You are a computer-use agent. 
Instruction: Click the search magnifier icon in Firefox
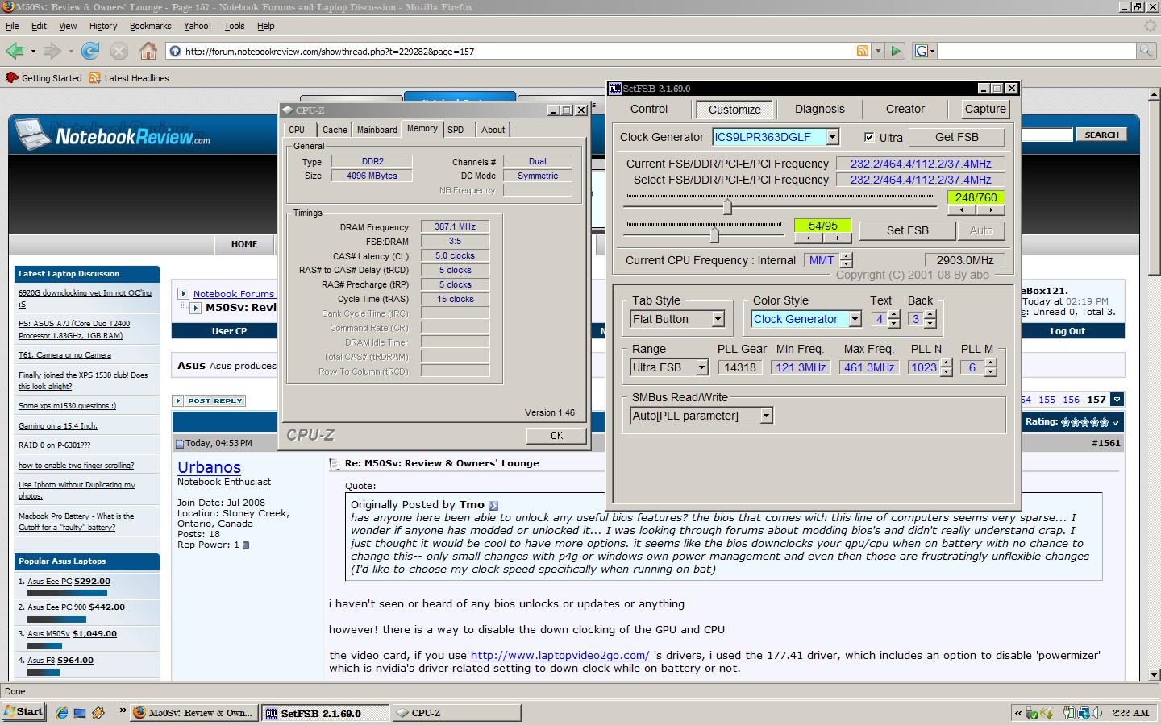coord(1146,51)
